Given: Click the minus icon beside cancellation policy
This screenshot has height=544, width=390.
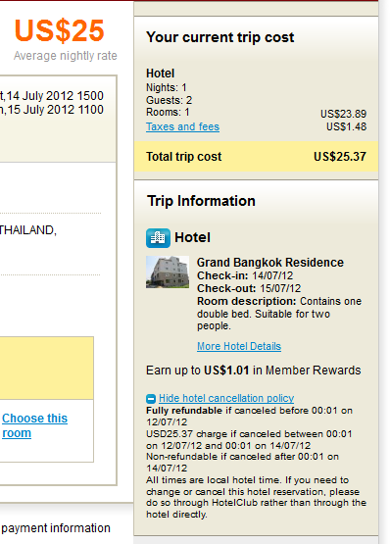Looking at the screenshot, I should coord(151,399).
